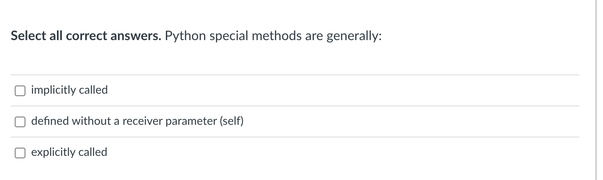603x180 pixels.
Task: Click the divider line above "implicitly called"
Action: tap(295, 75)
